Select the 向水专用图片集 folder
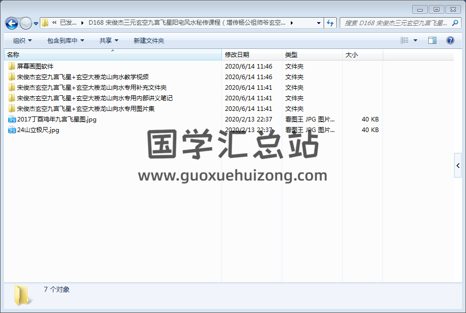The image size is (466, 313). [x=86, y=108]
